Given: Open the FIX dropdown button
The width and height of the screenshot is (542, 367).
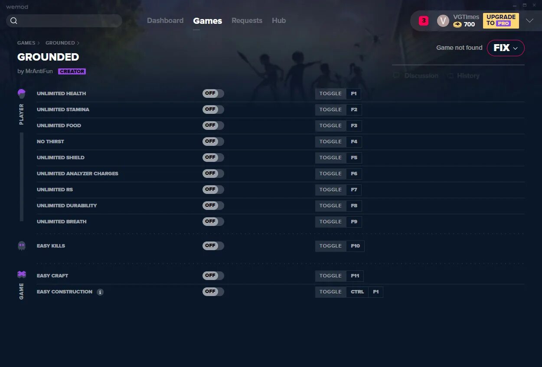Looking at the screenshot, I should [506, 48].
